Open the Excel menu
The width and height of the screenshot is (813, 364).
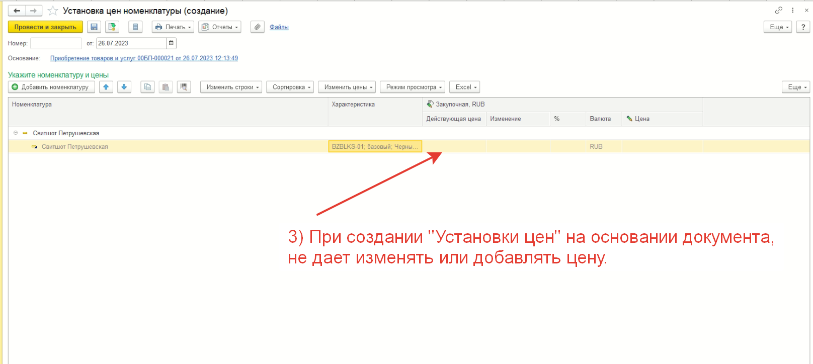[464, 87]
